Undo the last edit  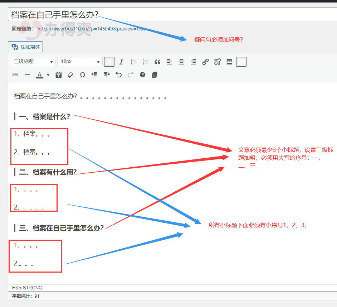(119, 75)
